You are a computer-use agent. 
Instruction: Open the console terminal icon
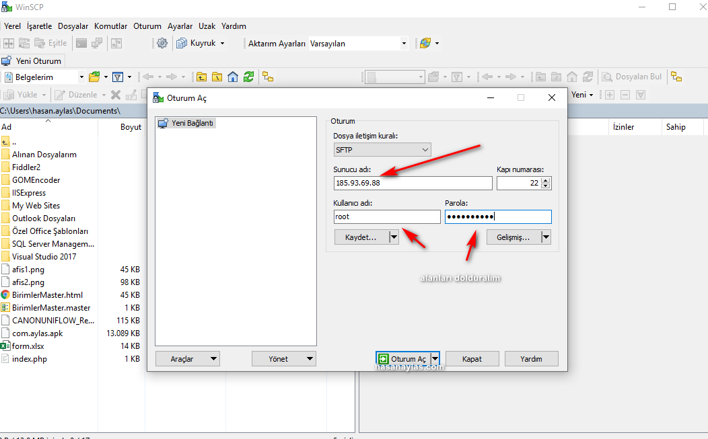(81, 43)
